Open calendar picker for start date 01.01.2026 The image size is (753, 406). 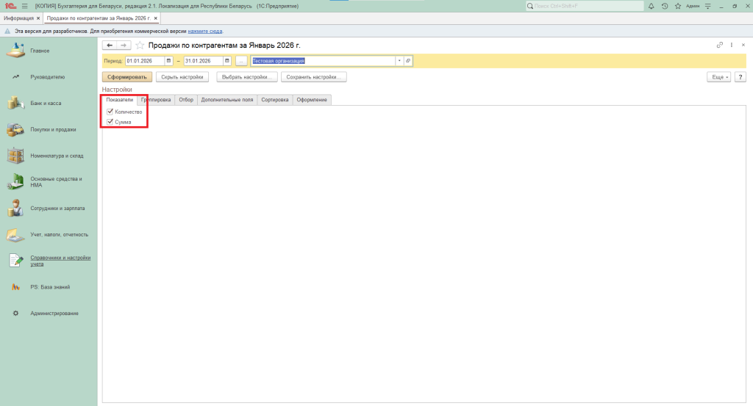tap(168, 61)
